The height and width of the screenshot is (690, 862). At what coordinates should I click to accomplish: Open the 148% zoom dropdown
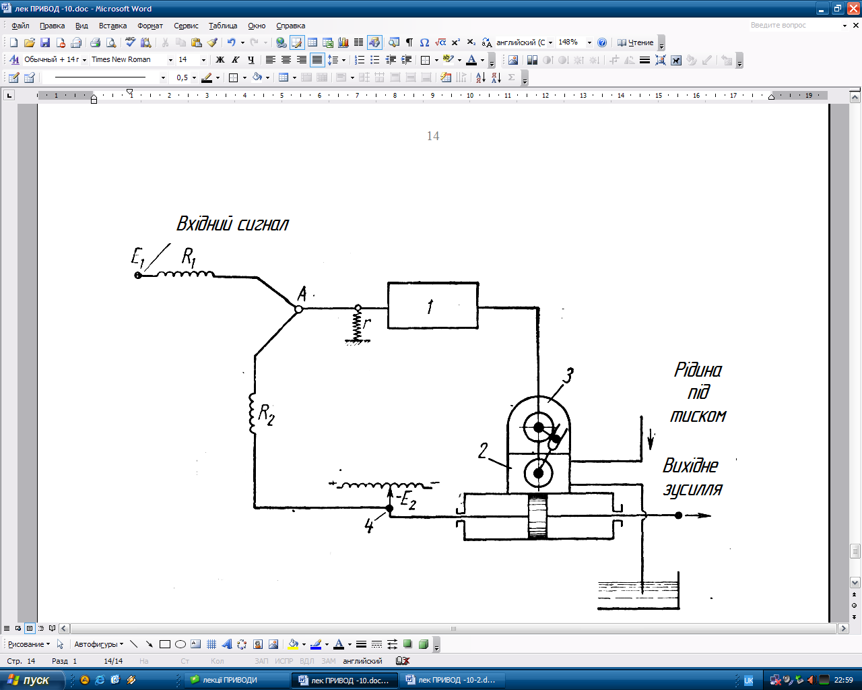pos(589,42)
